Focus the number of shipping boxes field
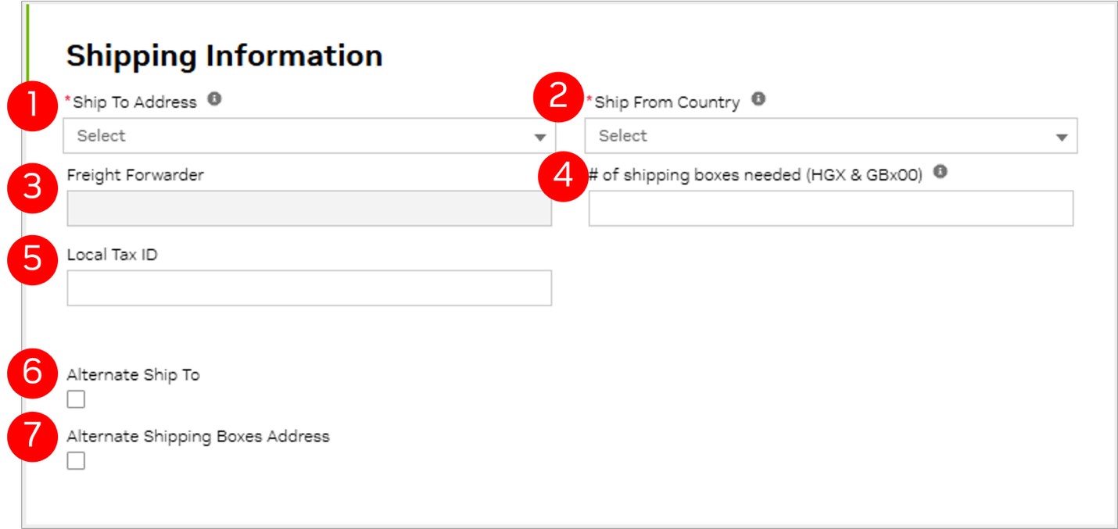This screenshot has height=529, width=1118. tap(831, 209)
